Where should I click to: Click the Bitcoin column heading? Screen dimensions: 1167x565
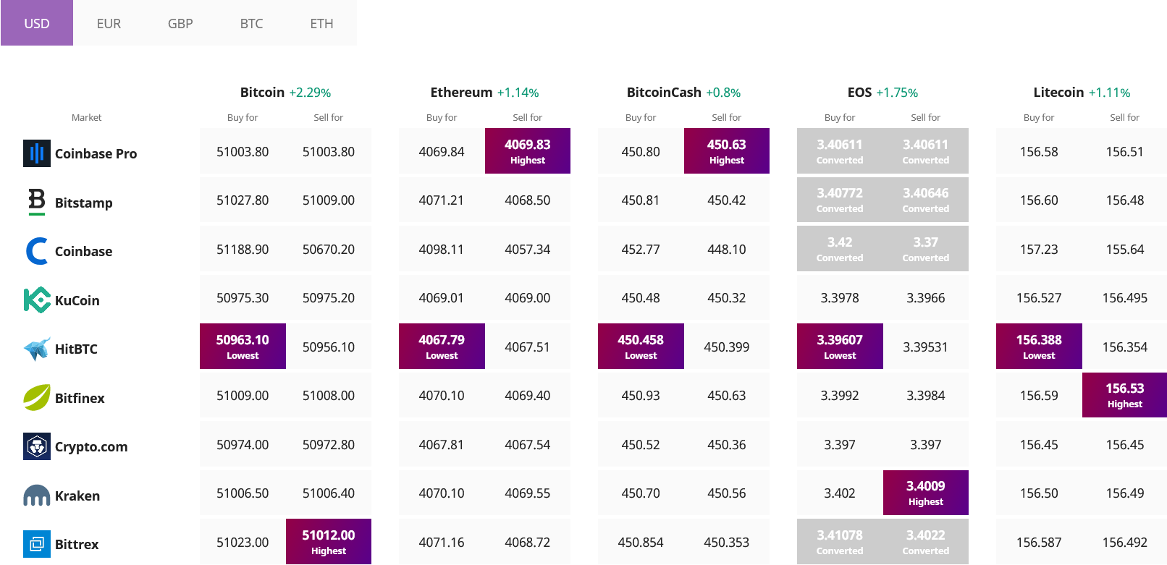click(262, 92)
